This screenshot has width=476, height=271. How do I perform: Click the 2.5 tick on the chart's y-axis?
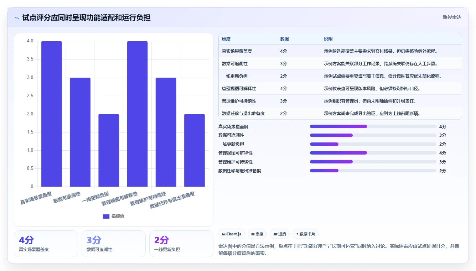click(x=30, y=96)
